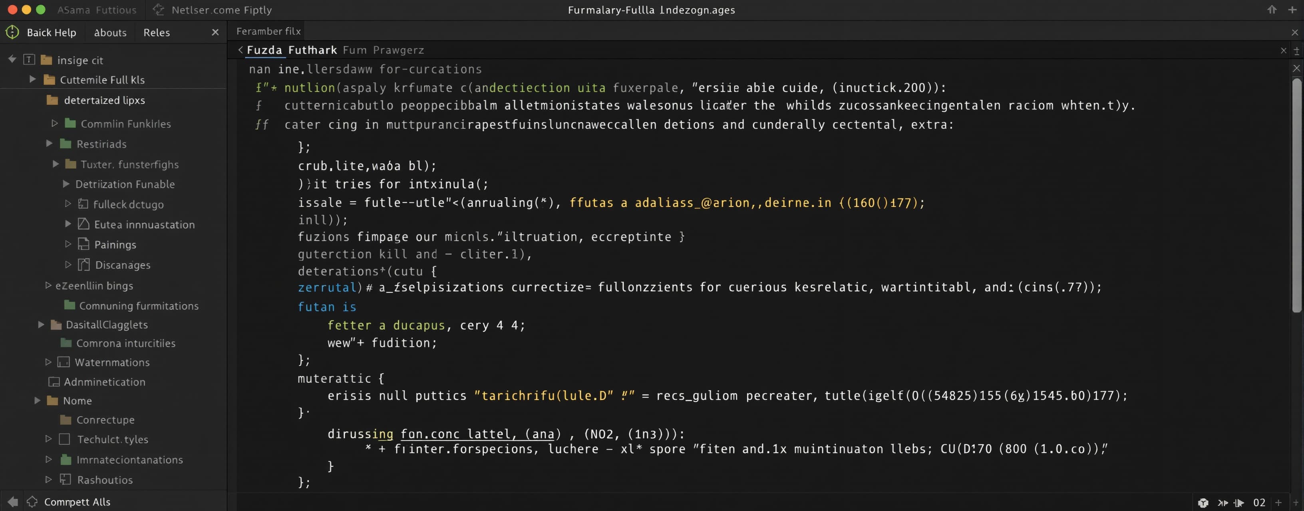Click the 'muterattic {' code line
1304x511 pixels.
click(341, 378)
